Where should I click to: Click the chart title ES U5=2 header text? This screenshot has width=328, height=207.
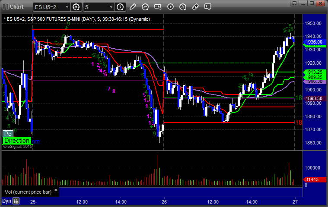(x=77, y=19)
